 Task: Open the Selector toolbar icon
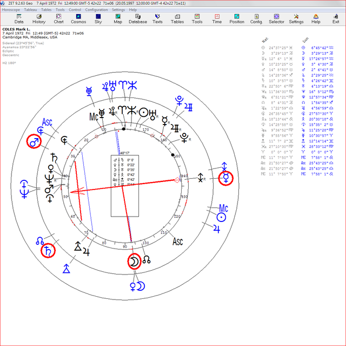tap(276, 19)
